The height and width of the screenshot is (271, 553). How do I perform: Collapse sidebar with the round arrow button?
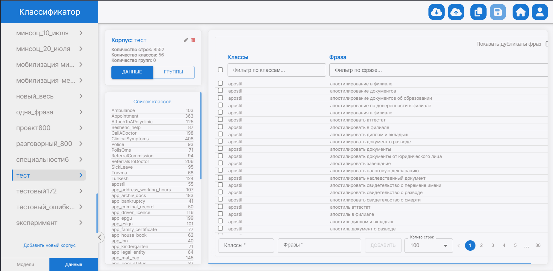click(100, 237)
